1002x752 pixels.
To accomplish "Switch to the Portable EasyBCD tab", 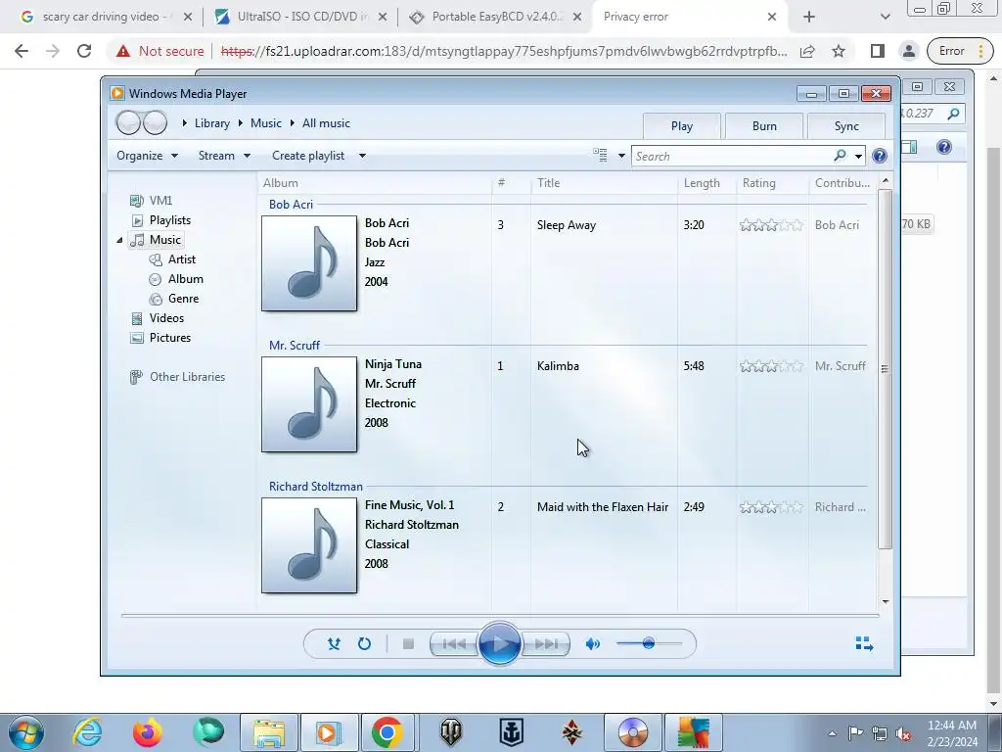I will pos(495,17).
